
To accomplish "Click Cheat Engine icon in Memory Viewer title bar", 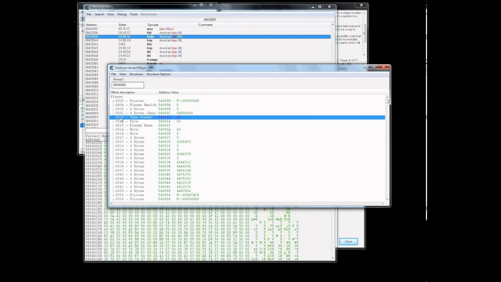I will (87, 7).
